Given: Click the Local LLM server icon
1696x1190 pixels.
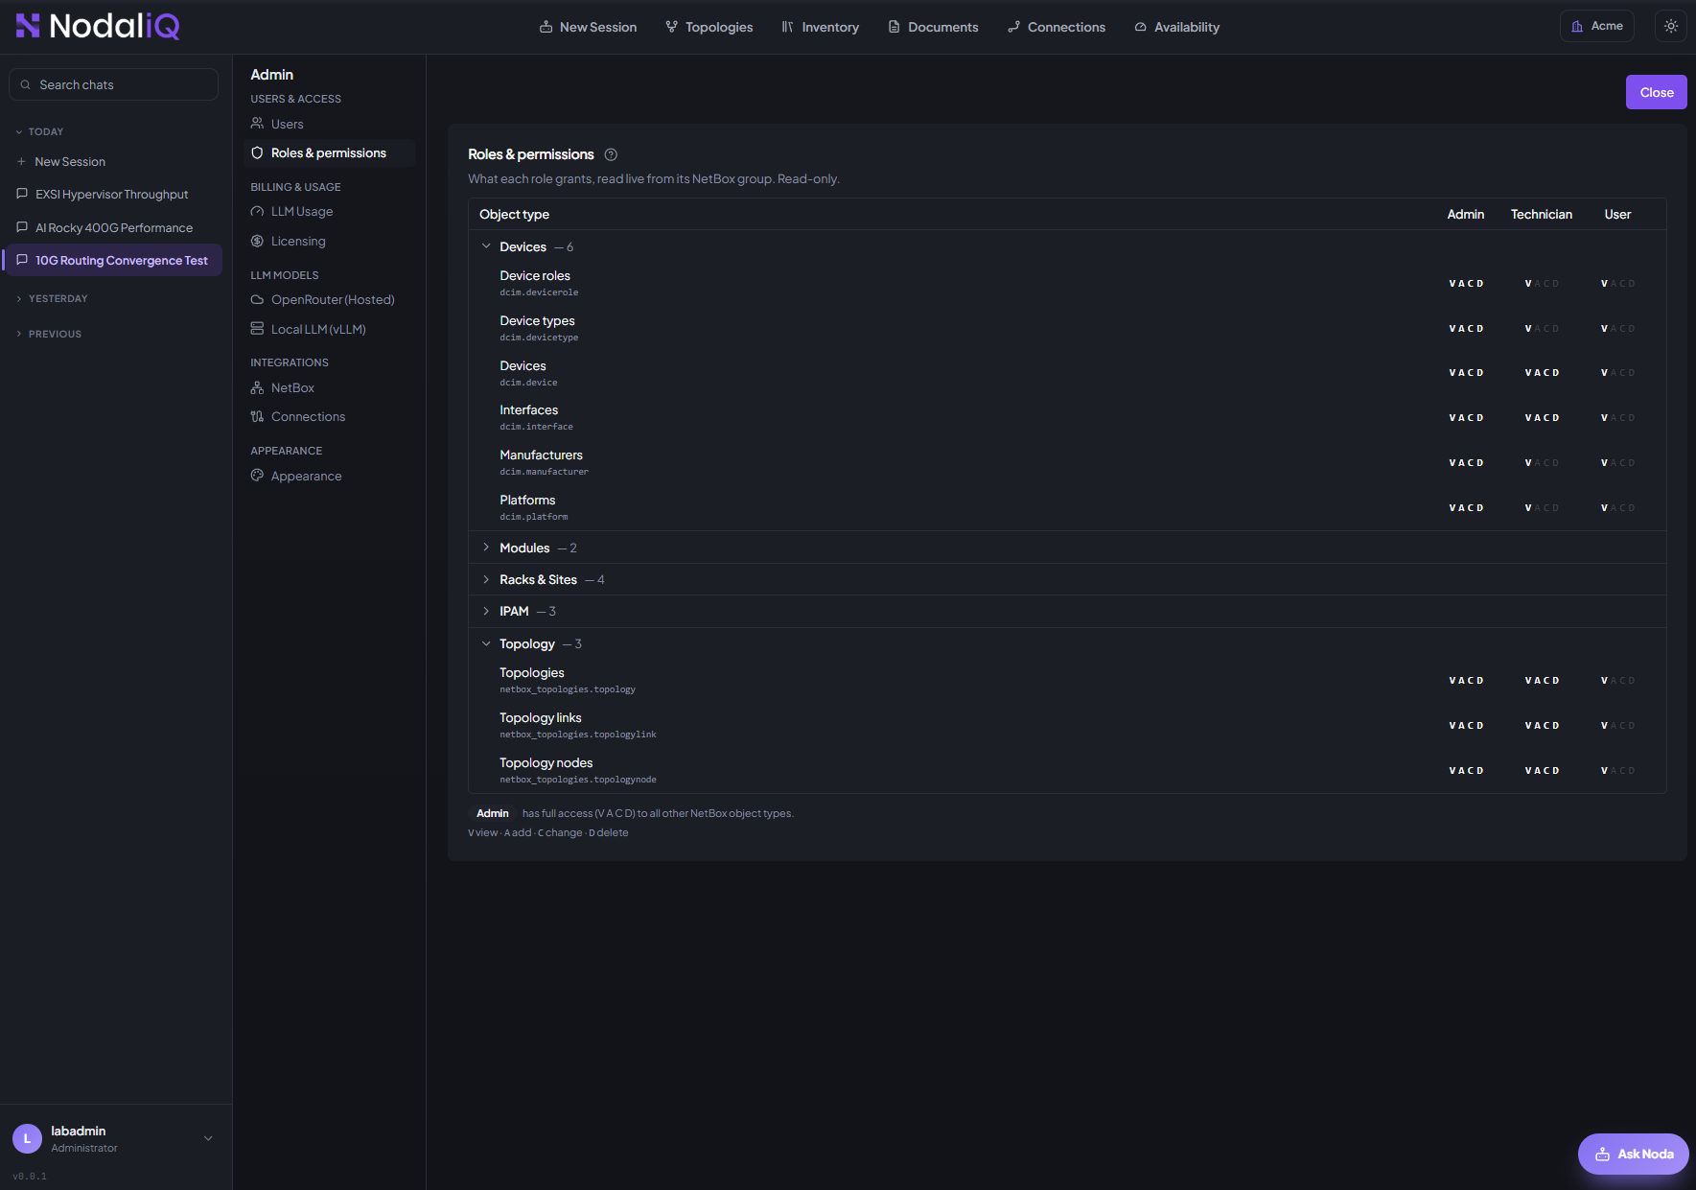Looking at the screenshot, I should click(257, 329).
